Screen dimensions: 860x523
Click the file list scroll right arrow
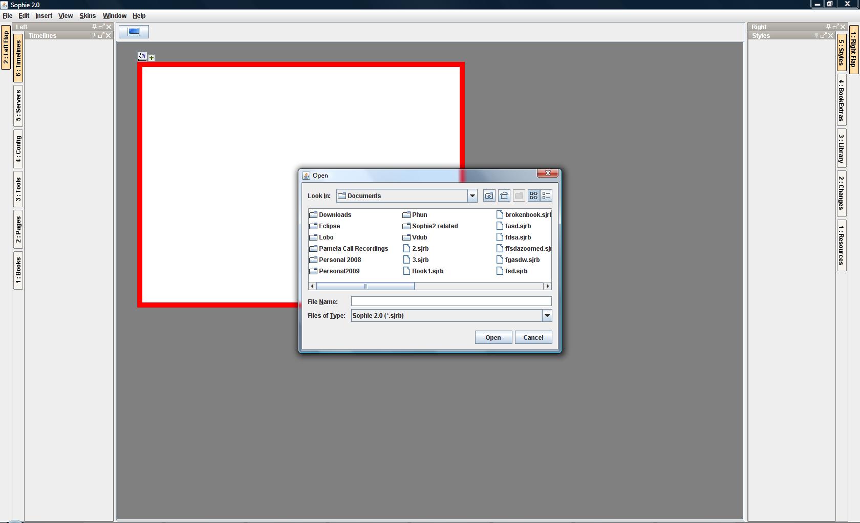(x=548, y=286)
